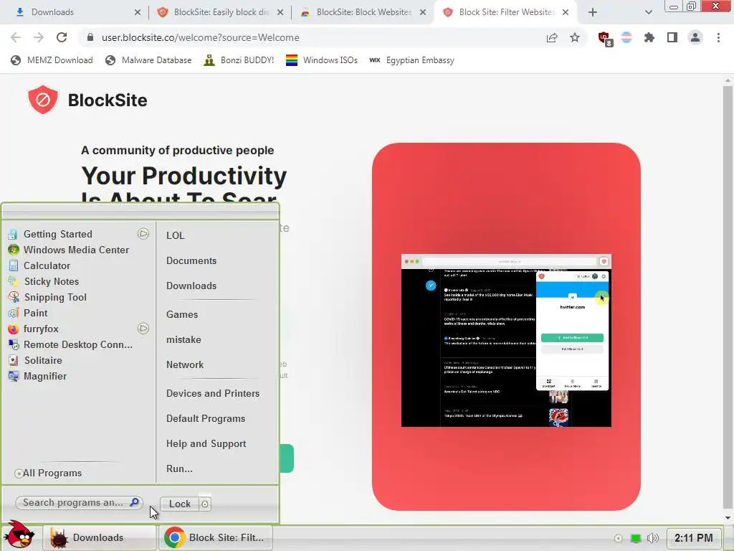Close the 'Block Site: Filter Websites' tab

(x=566, y=12)
